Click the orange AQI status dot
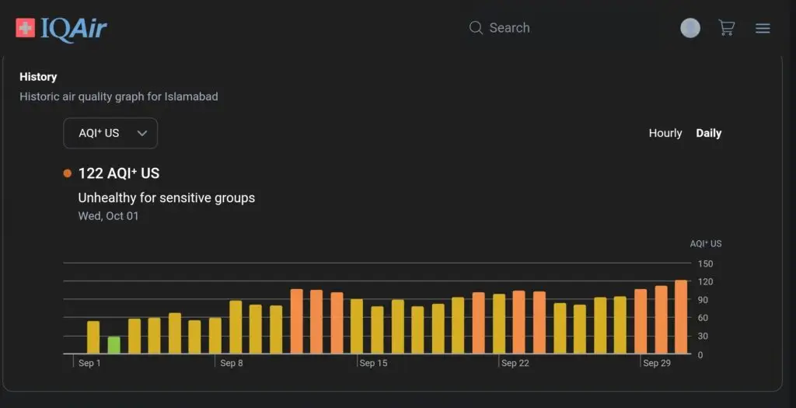The width and height of the screenshot is (796, 408). [x=68, y=173]
